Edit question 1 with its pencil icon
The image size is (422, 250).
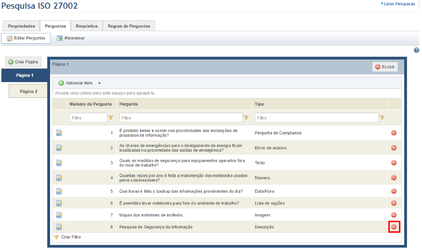59,133
